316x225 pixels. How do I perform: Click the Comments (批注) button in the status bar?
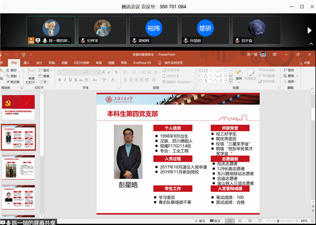pyautogui.click(x=218, y=221)
